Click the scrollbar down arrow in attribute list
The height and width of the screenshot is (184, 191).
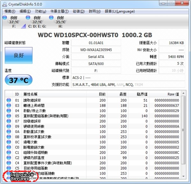point(183,176)
